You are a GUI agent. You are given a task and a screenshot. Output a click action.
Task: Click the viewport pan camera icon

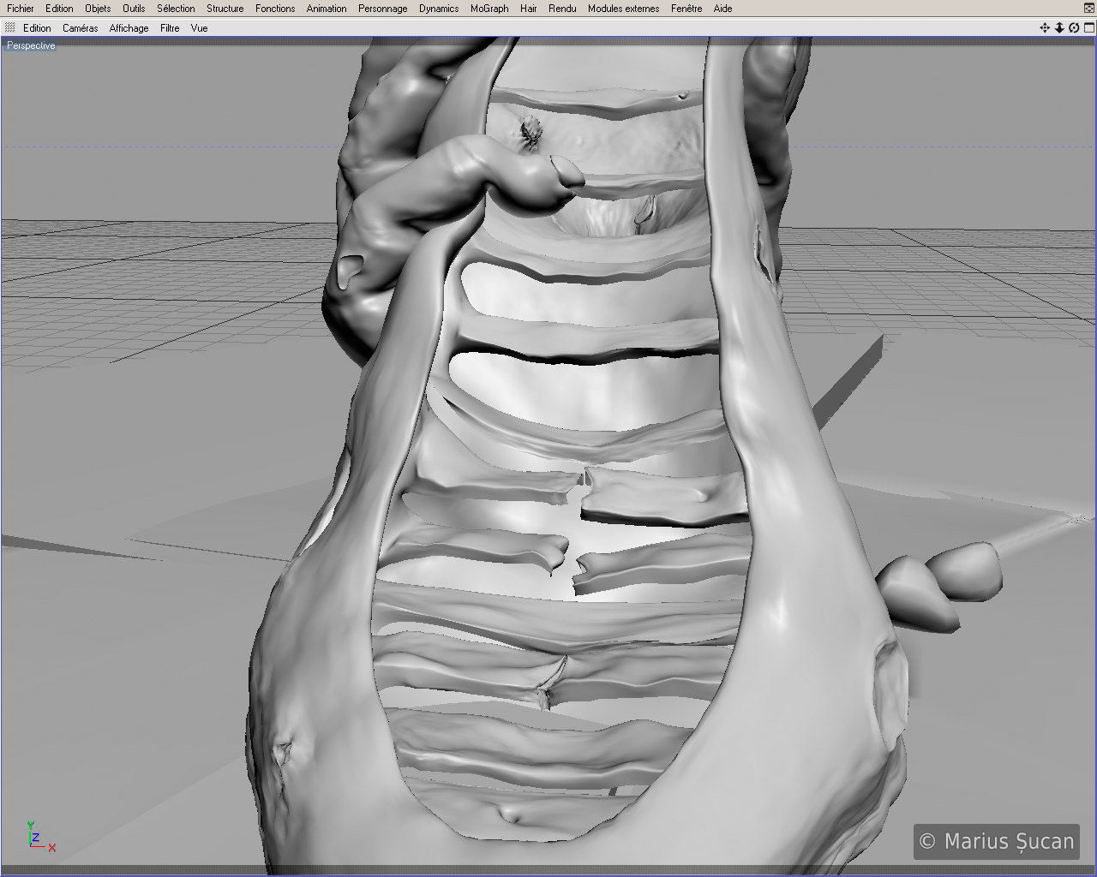(x=1045, y=28)
